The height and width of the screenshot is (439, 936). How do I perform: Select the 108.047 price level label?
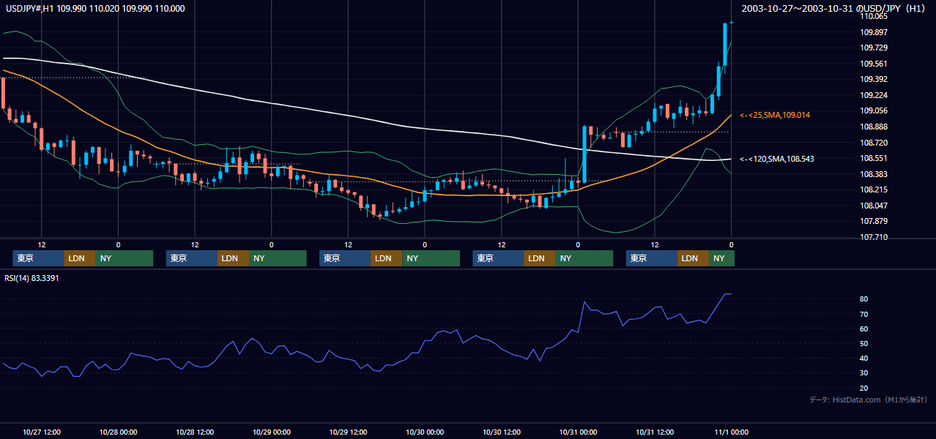click(874, 206)
